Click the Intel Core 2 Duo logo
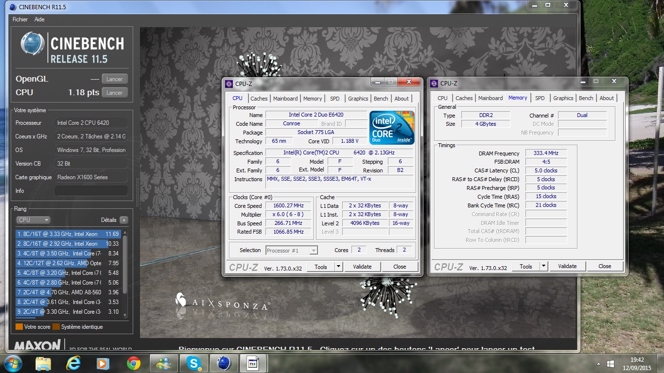 tap(392, 128)
